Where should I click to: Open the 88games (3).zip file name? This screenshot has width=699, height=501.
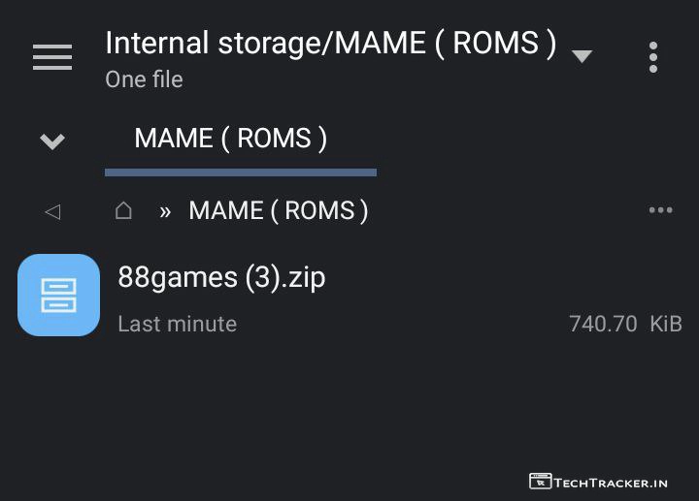[x=221, y=277]
